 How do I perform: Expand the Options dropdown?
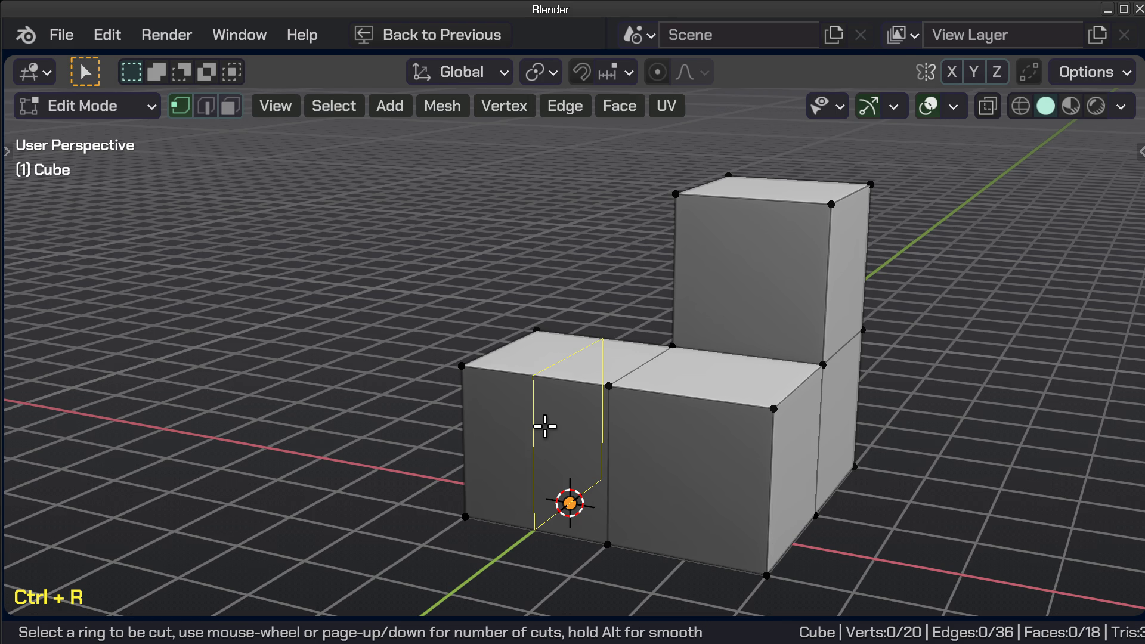[1093, 72]
